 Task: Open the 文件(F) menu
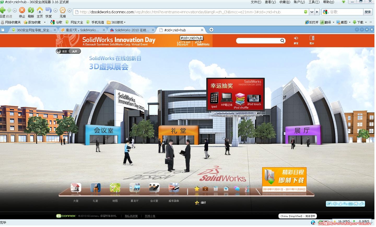tap(256, 2)
